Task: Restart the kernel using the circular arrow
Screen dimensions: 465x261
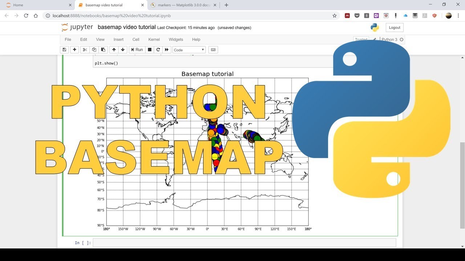Action: point(158,50)
